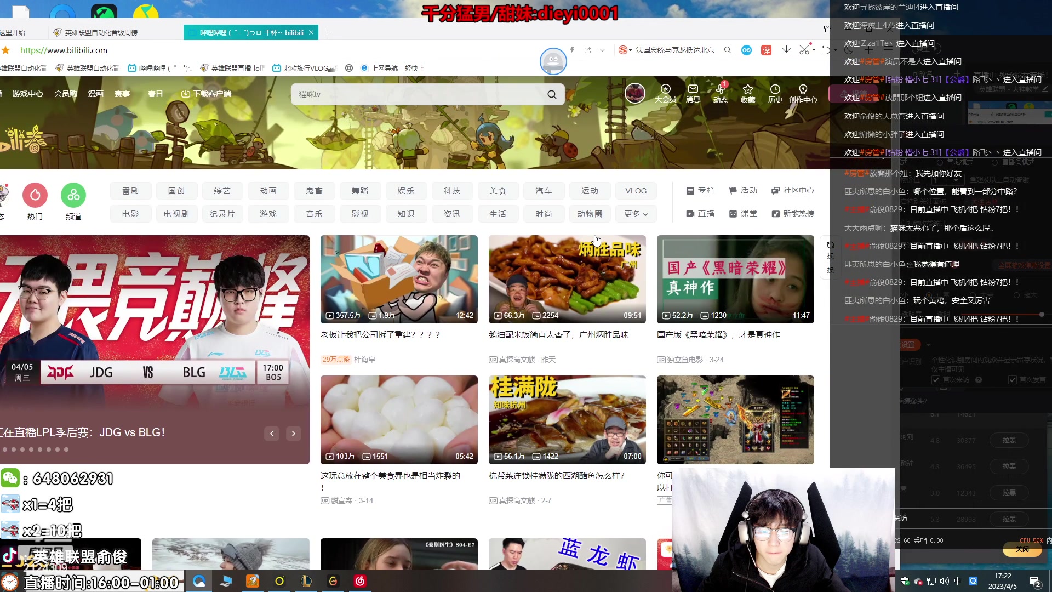The width and height of the screenshot is (1052, 592).
Task: Click the 换一换 refresh recommendations button
Action: coord(830,258)
